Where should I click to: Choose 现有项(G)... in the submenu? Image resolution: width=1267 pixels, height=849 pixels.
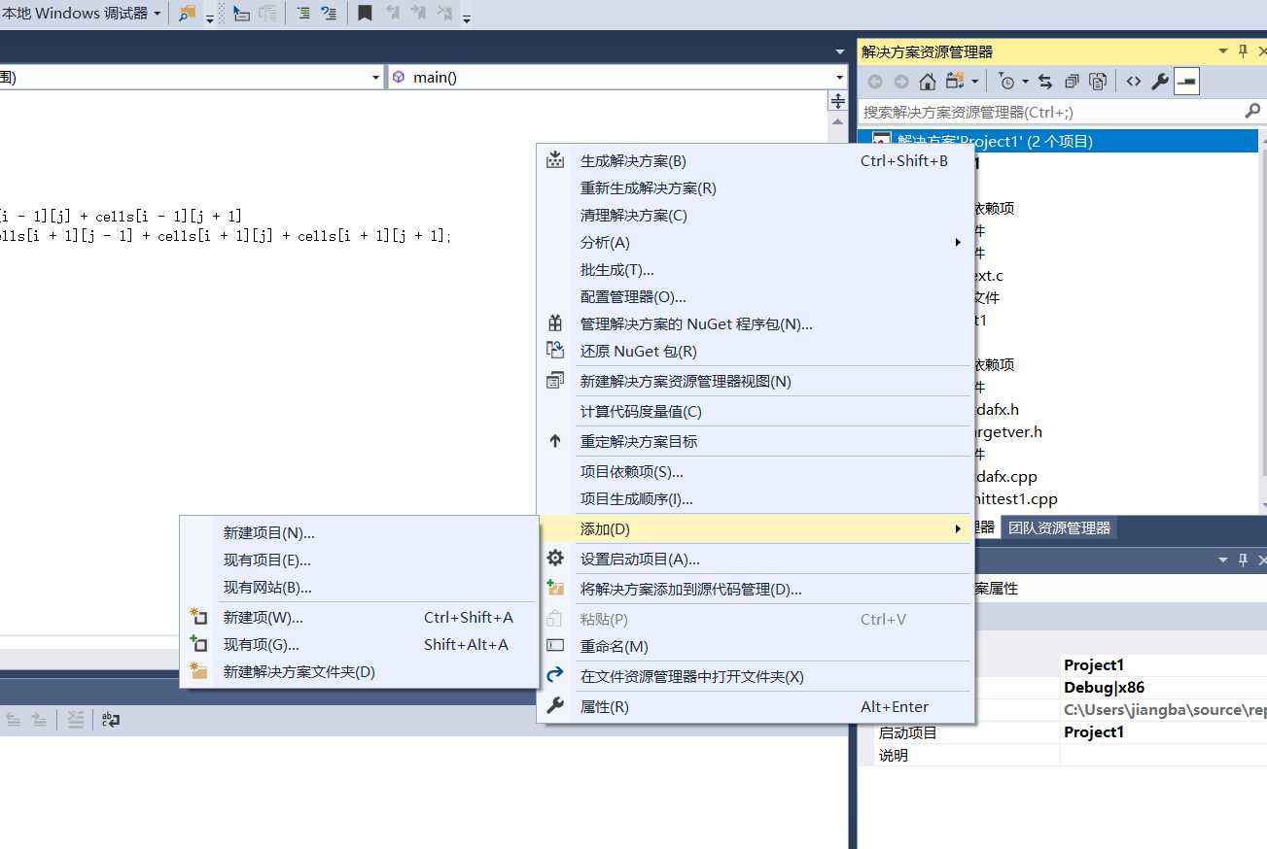click(x=360, y=645)
